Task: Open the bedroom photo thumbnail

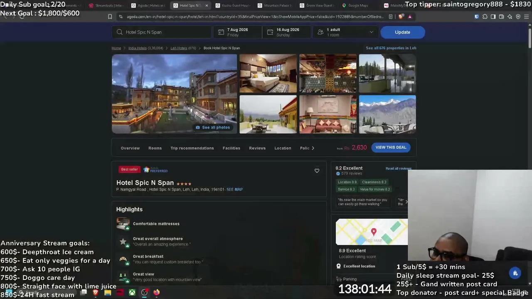Action: [268, 74]
